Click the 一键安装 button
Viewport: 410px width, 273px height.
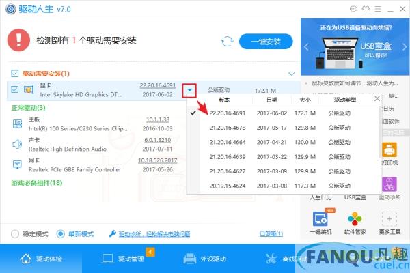click(x=266, y=41)
